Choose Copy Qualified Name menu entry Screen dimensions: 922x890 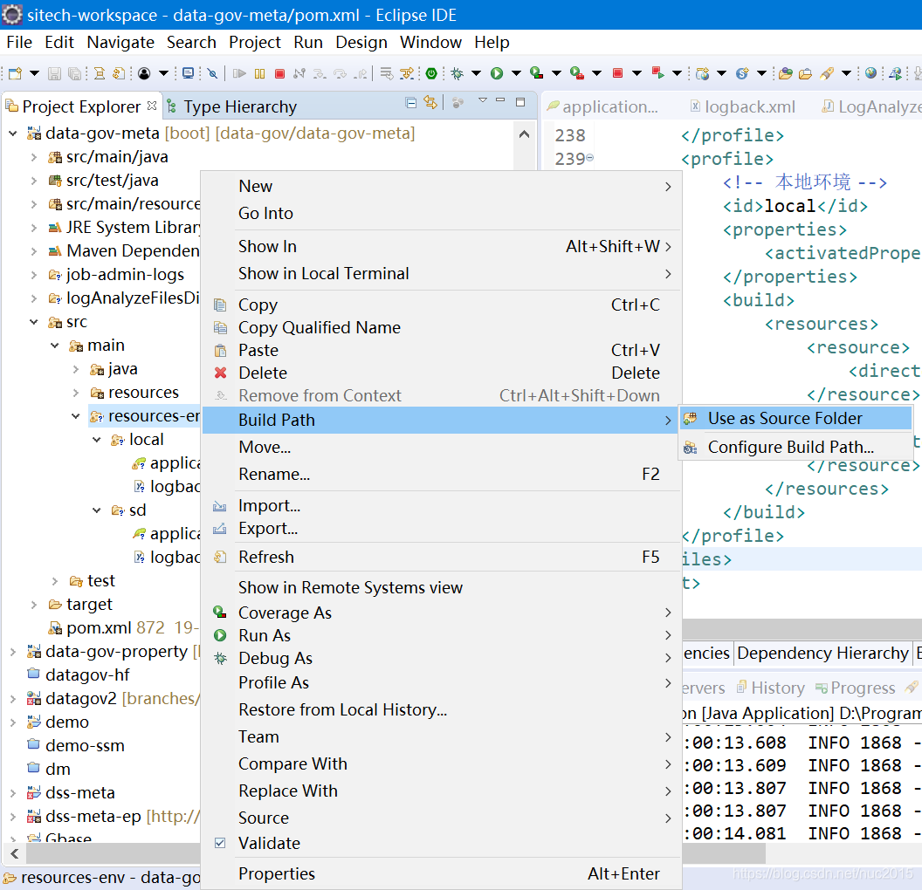coord(442,328)
